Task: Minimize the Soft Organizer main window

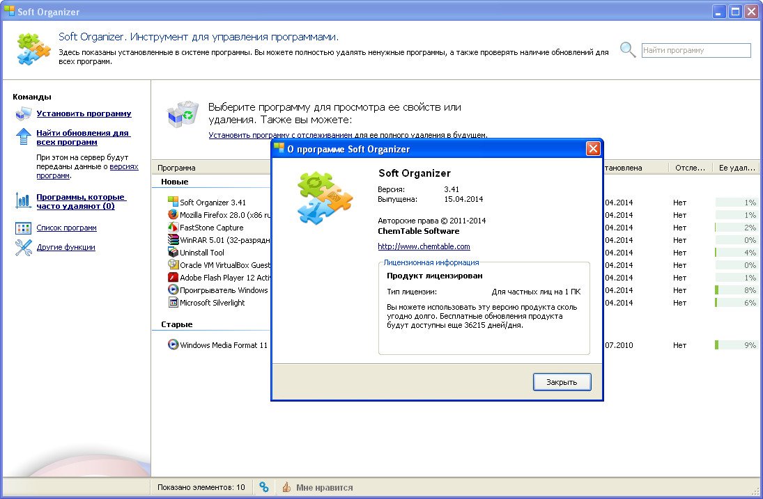Action: pos(718,12)
